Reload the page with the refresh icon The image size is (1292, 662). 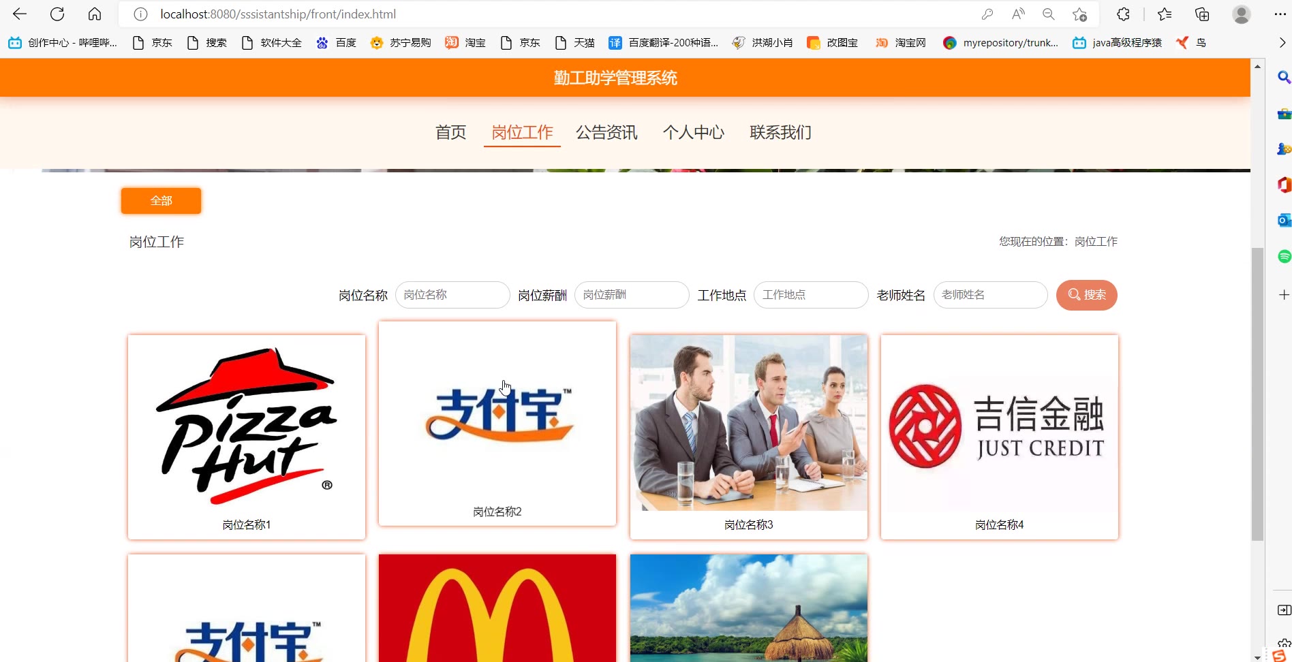[x=57, y=14]
